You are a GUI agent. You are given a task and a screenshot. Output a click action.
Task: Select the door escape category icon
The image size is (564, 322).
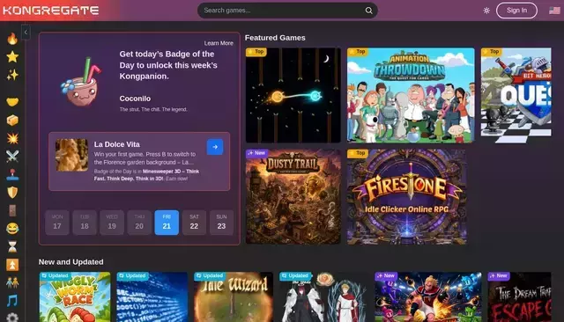12,211
